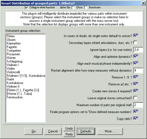Uncheck Align and optimize dynamics
The width and height of the screenshot is (147, 139).
pyautogui.click(x=135, y=56)
